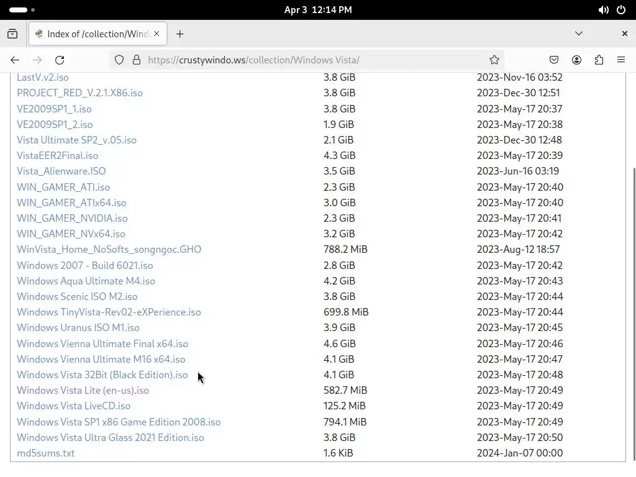Open the system volume indicator
The image size is (636, 477).
603,10
